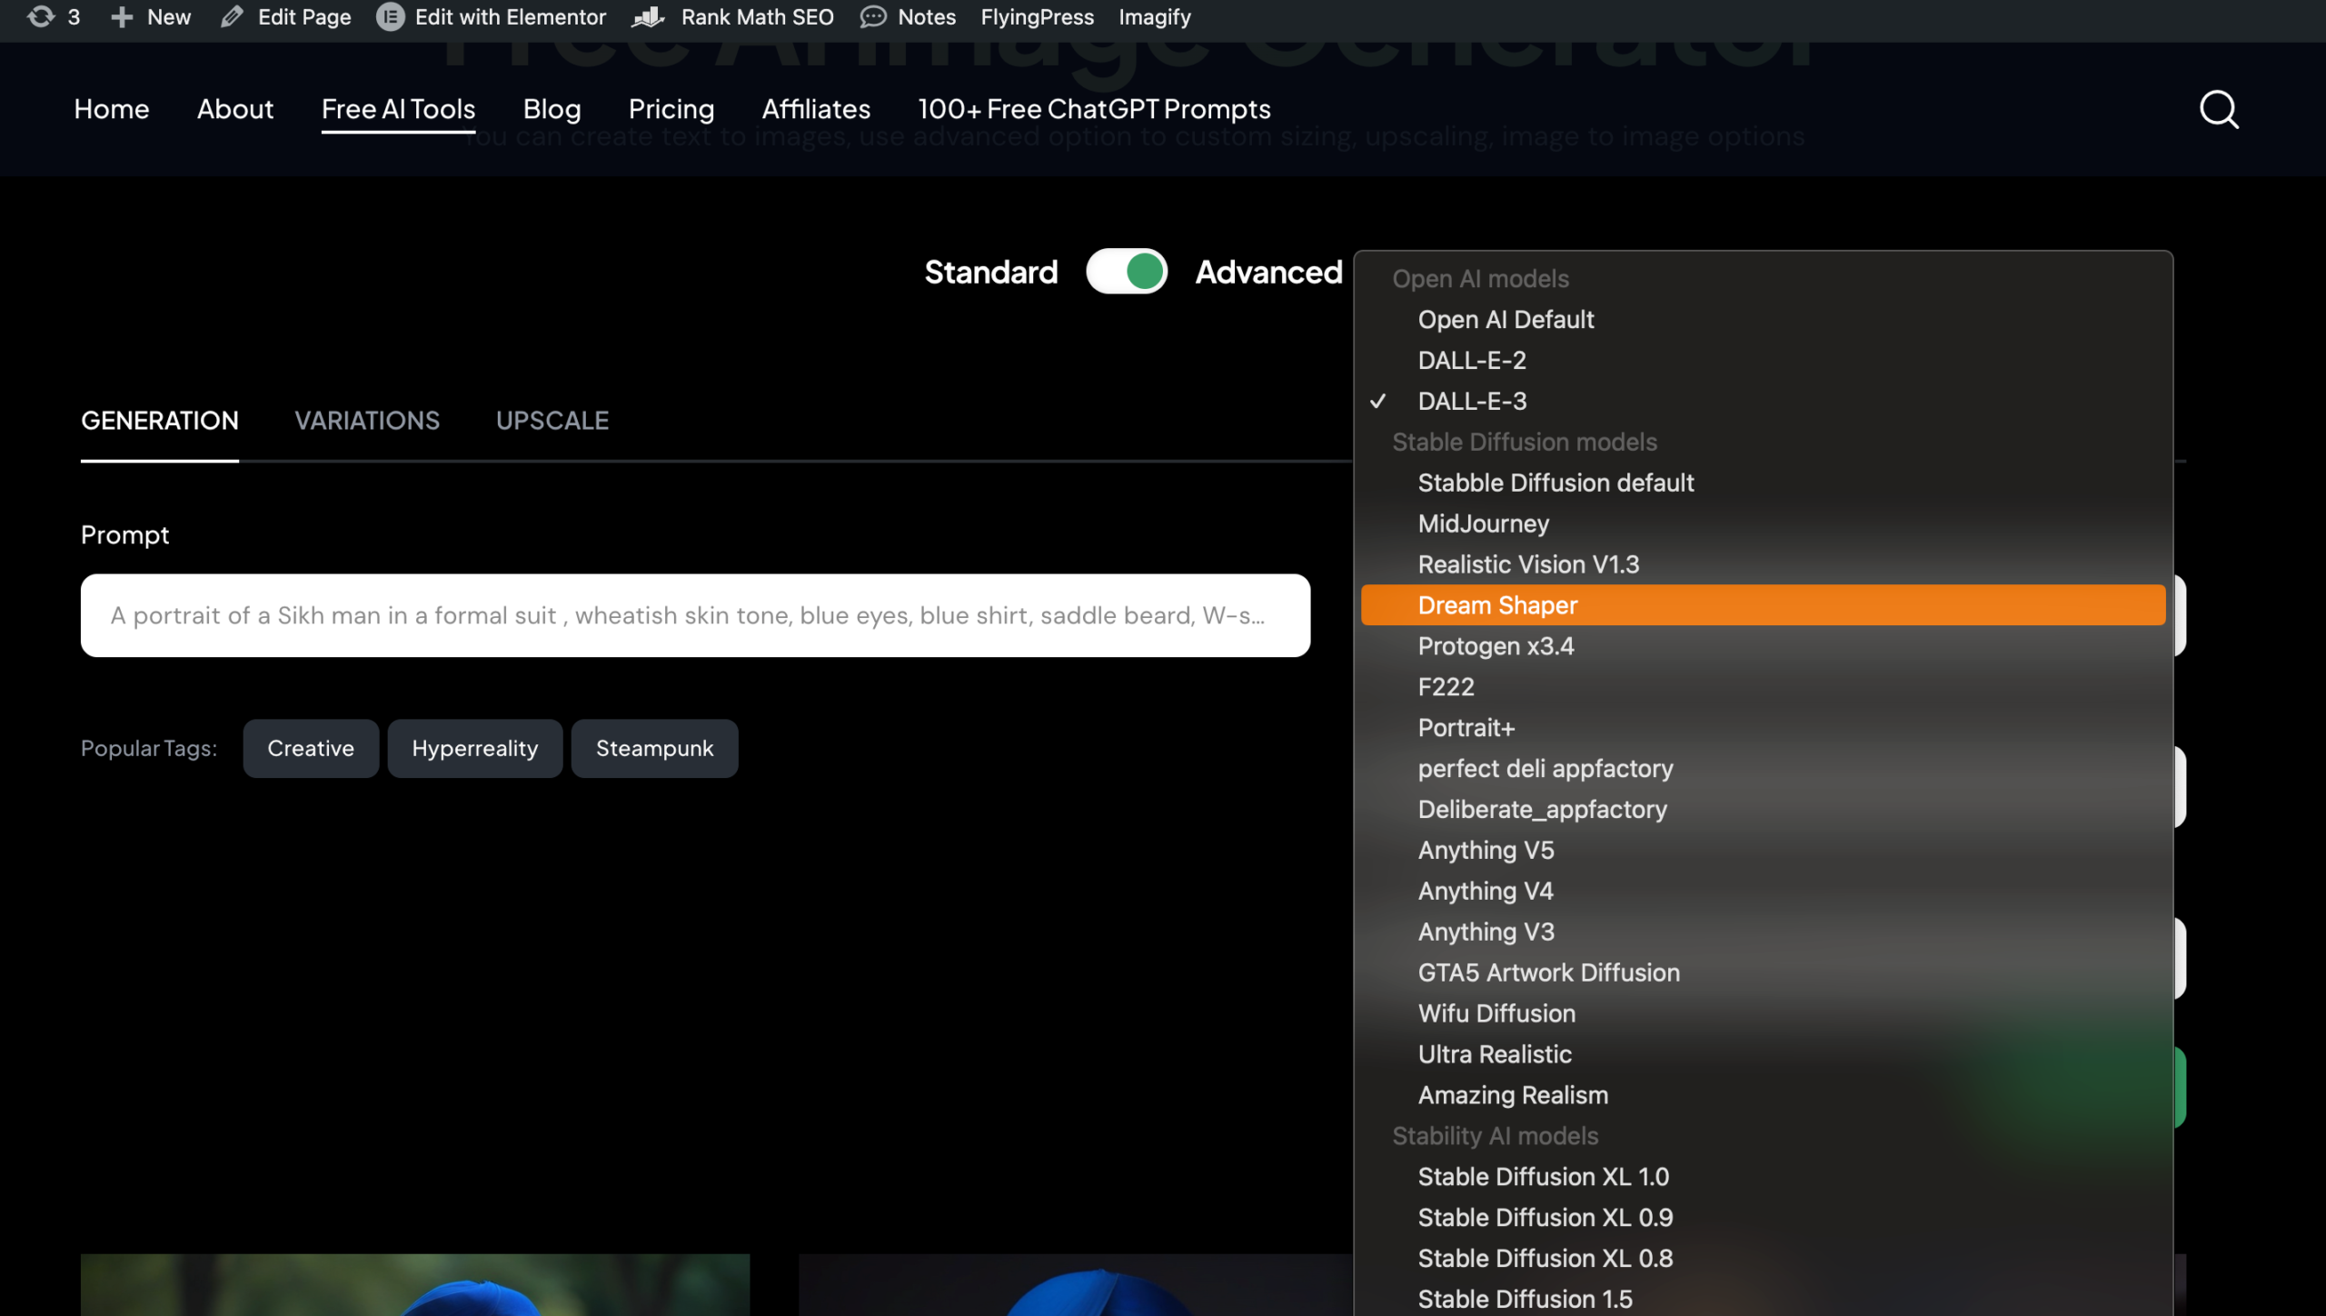Click the pencil Edit Page icon
Screen dimensions: 2326x1316
click(232, 17)
